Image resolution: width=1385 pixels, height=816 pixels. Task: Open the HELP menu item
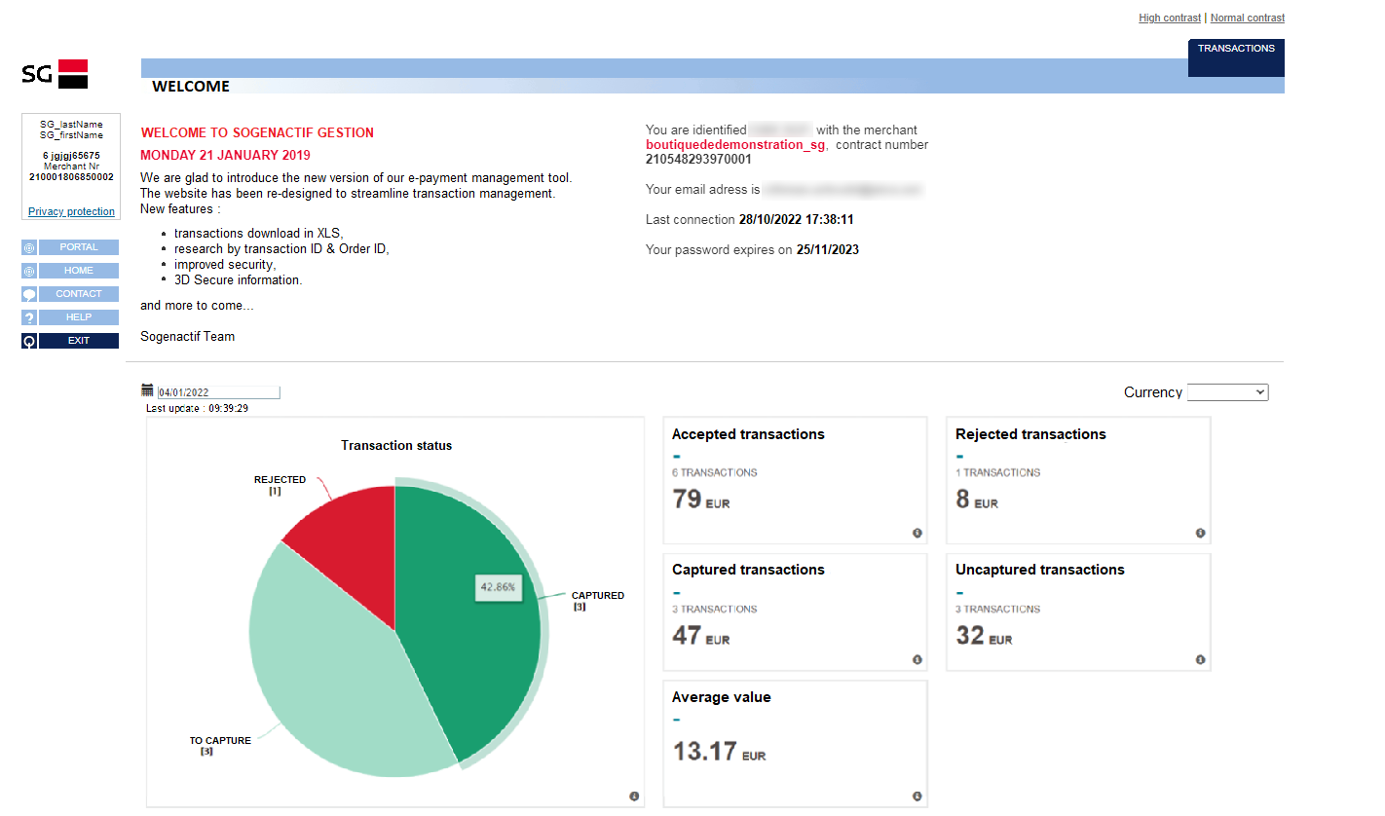79,317
